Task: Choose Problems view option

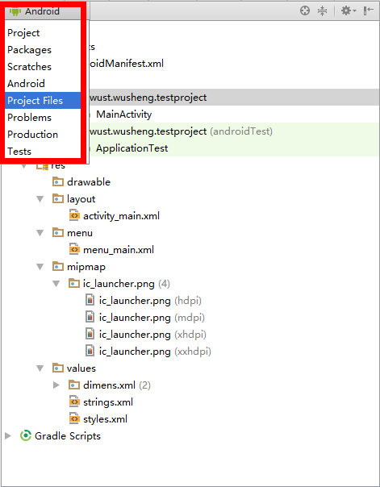Action: point(29,118)
